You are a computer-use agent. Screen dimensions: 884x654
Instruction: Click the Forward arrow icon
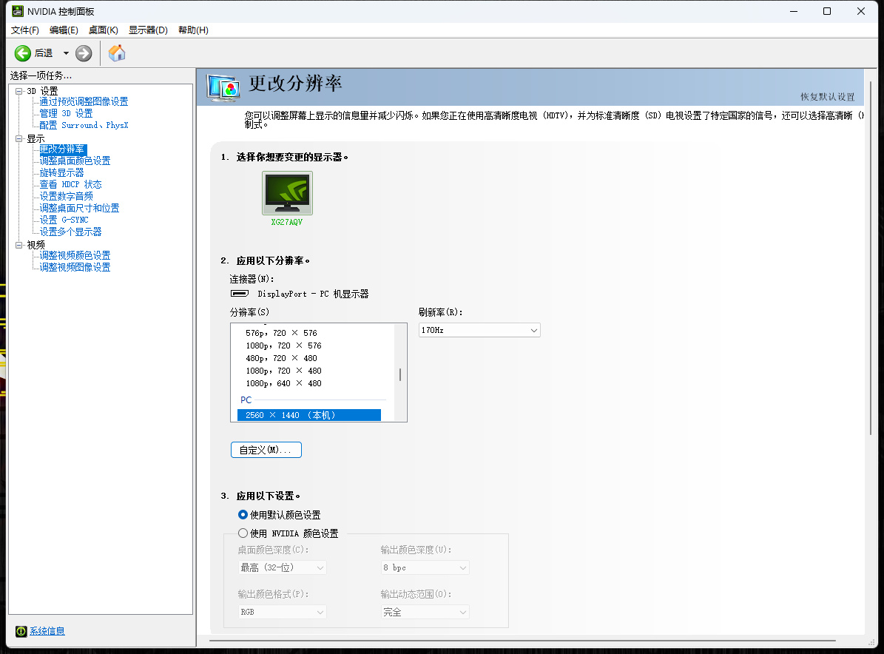(84, 53)
